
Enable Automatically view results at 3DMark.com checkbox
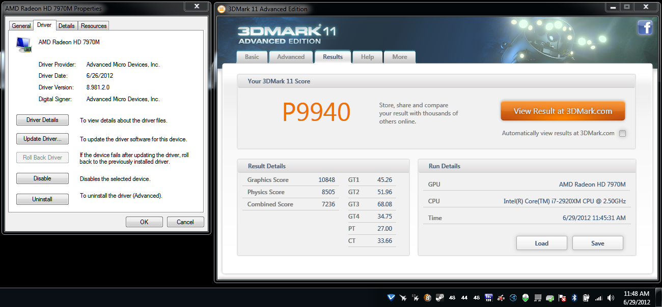[622, 133]
